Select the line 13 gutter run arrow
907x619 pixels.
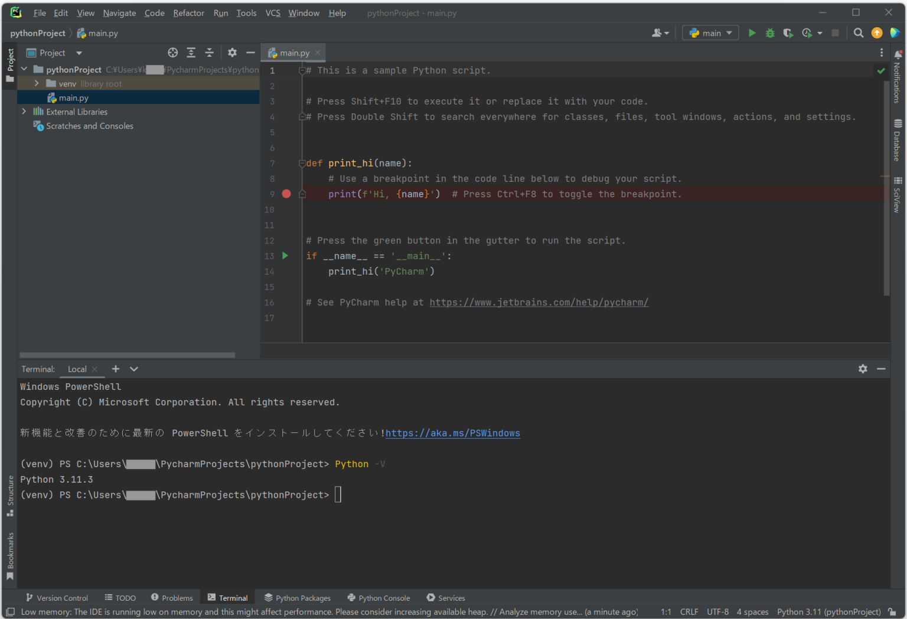point(285,256)
